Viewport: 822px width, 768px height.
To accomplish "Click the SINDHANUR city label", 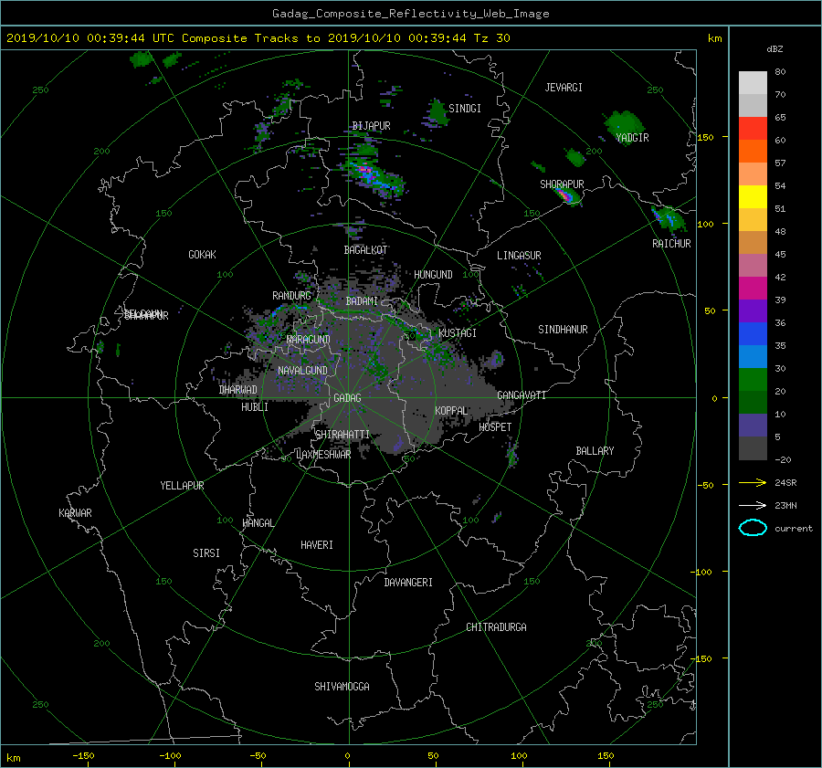I will coord(563,330).
